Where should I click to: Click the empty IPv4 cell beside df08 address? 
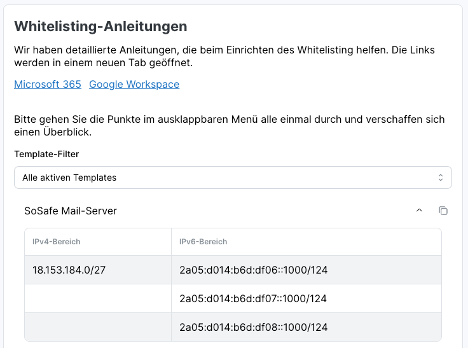98,327
